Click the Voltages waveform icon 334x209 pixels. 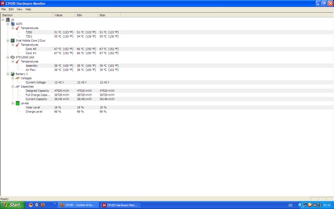[x=18, y=78]
